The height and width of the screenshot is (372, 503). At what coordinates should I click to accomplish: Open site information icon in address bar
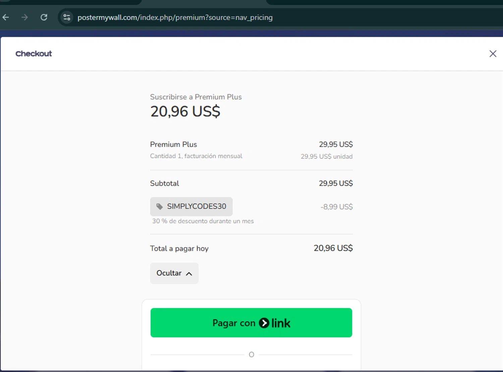67,17
